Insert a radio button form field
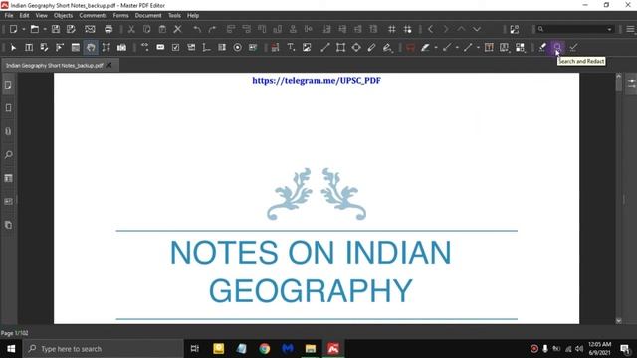 click(237, 48)
